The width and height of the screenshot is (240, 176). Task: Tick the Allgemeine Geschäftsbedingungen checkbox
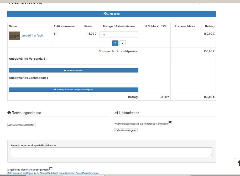51,169
